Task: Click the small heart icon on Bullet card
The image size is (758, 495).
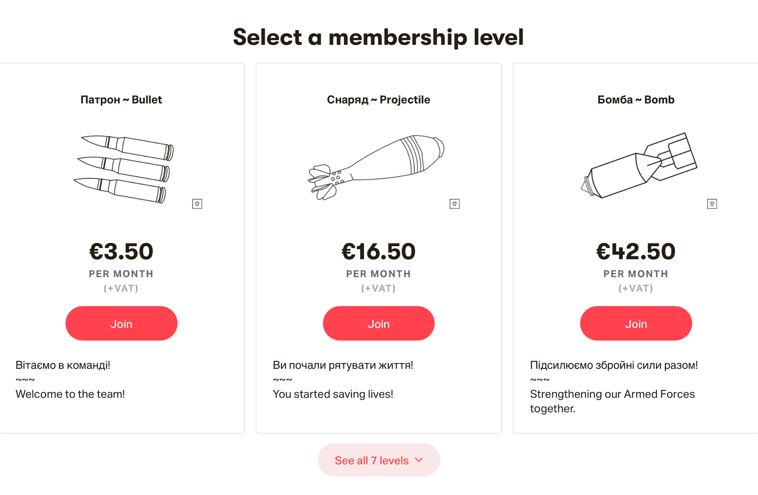Action: click(197, 204)
